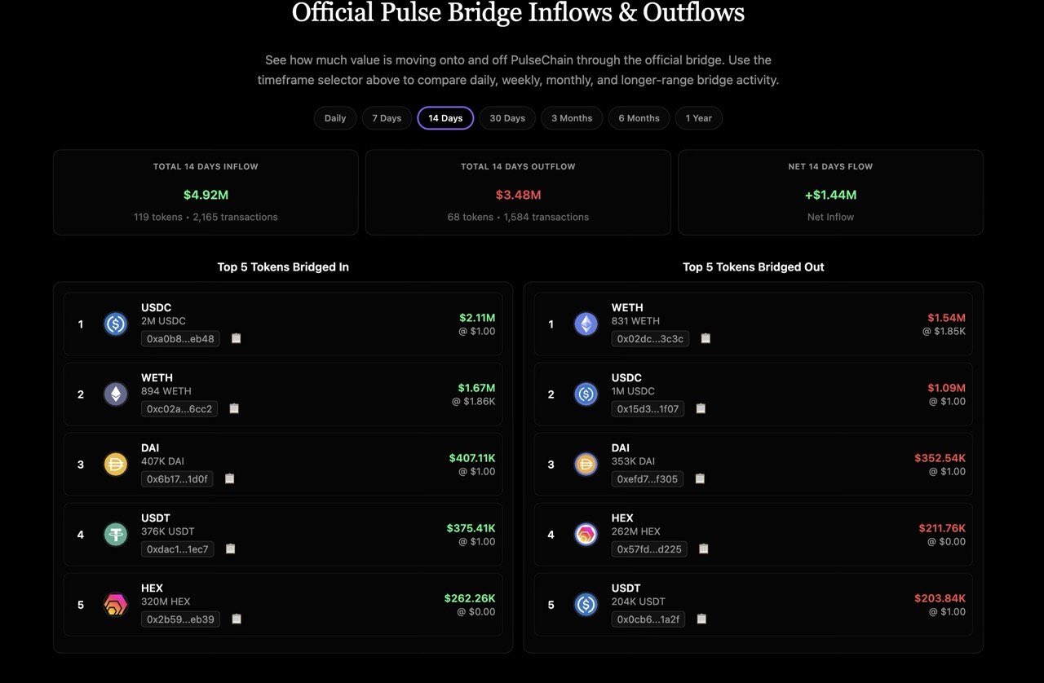The width and height of the screenshot is (1044, 683).
Task: Click the HEX token logo in bridged-in list
Action: pos(116,604)
